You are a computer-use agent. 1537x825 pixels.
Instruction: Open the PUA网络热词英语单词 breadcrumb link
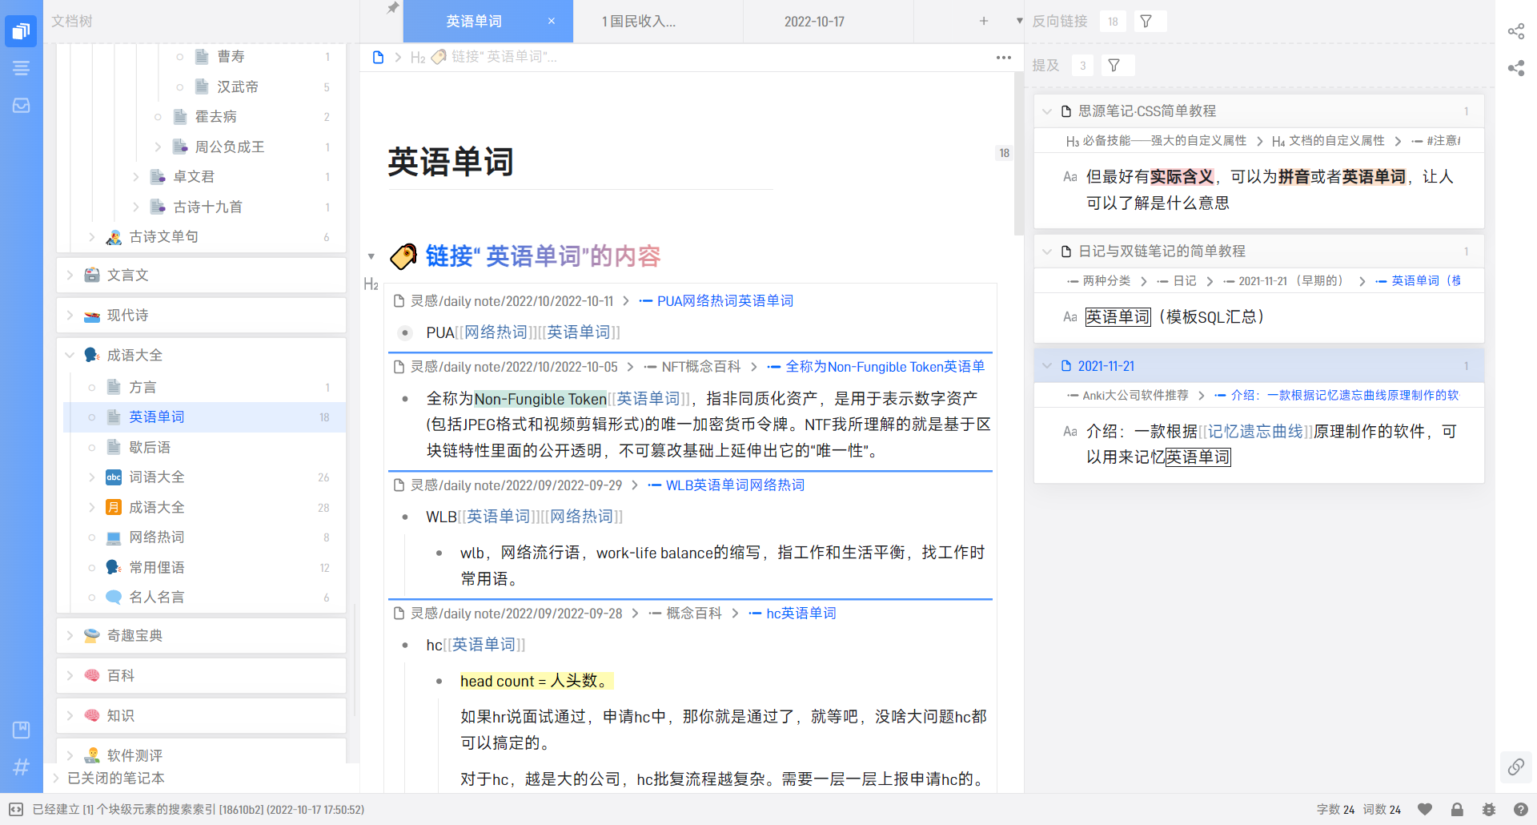[x=724, y=301]
